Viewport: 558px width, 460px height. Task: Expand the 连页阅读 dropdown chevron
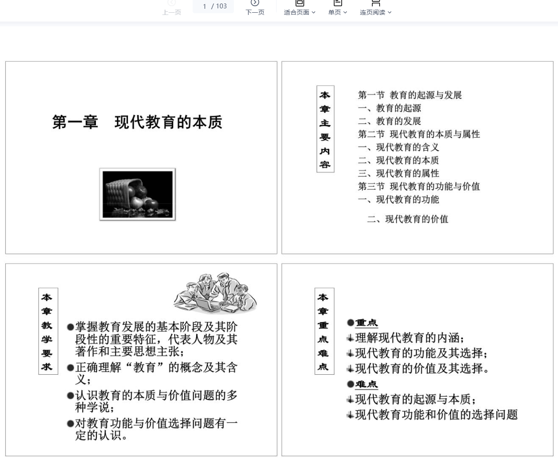(x=390, y=12)
